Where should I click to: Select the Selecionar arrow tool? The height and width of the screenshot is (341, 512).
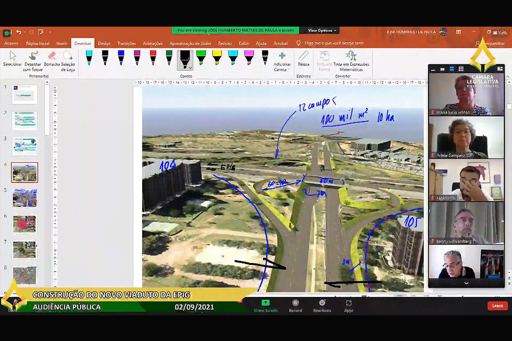click(x=12, y=56)
